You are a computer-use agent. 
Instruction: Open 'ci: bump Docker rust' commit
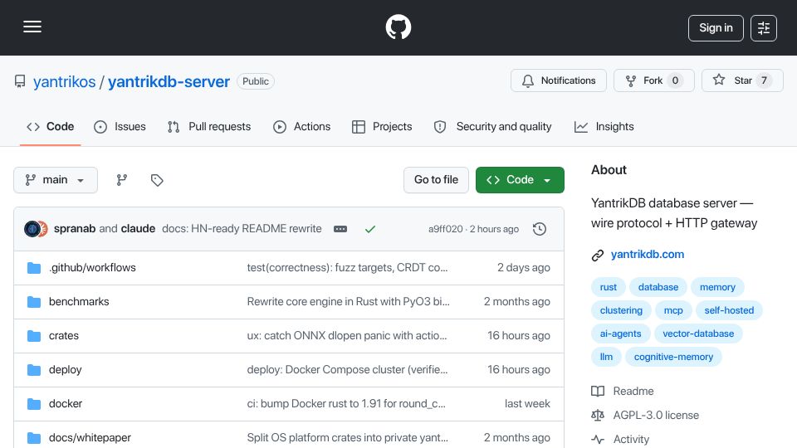coord(346,404)
